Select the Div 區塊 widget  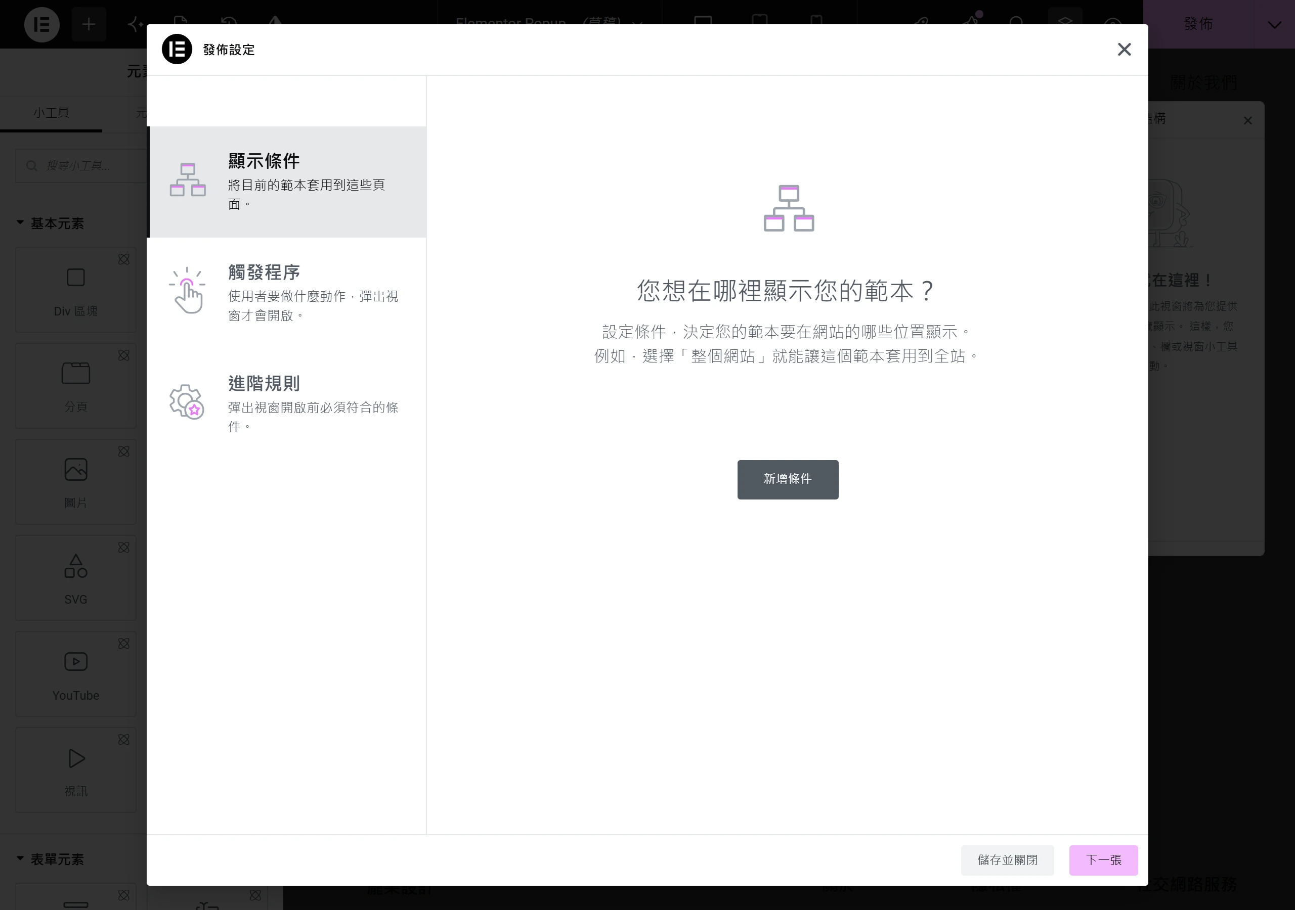(x=75, y=290)
